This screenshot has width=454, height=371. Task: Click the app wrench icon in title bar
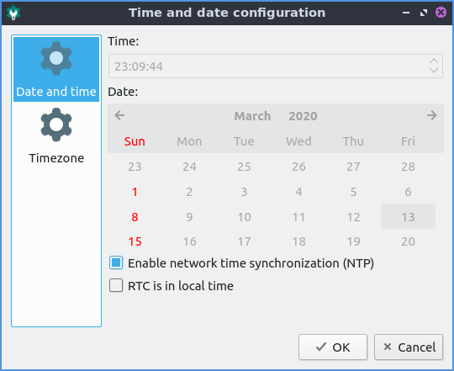coord(13,13)
